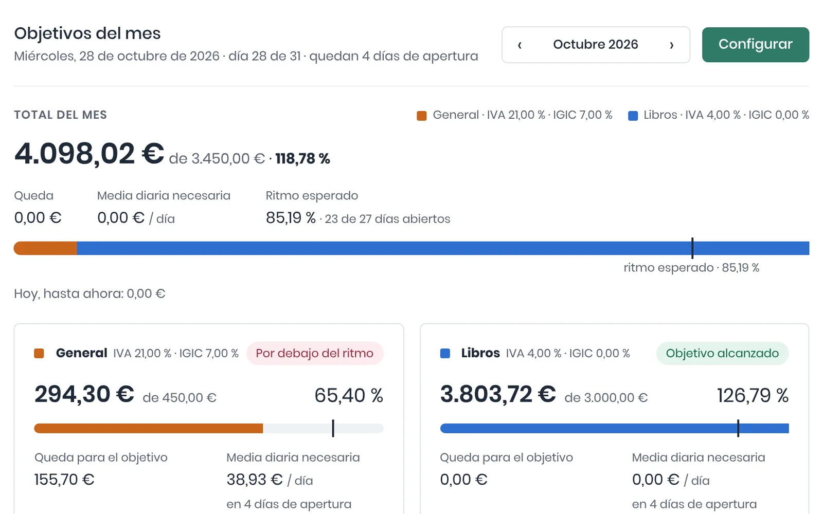This screenshot has width=823, height=514.
Task: Select the 4.098,02 € total amount
Action: point(89,153)
